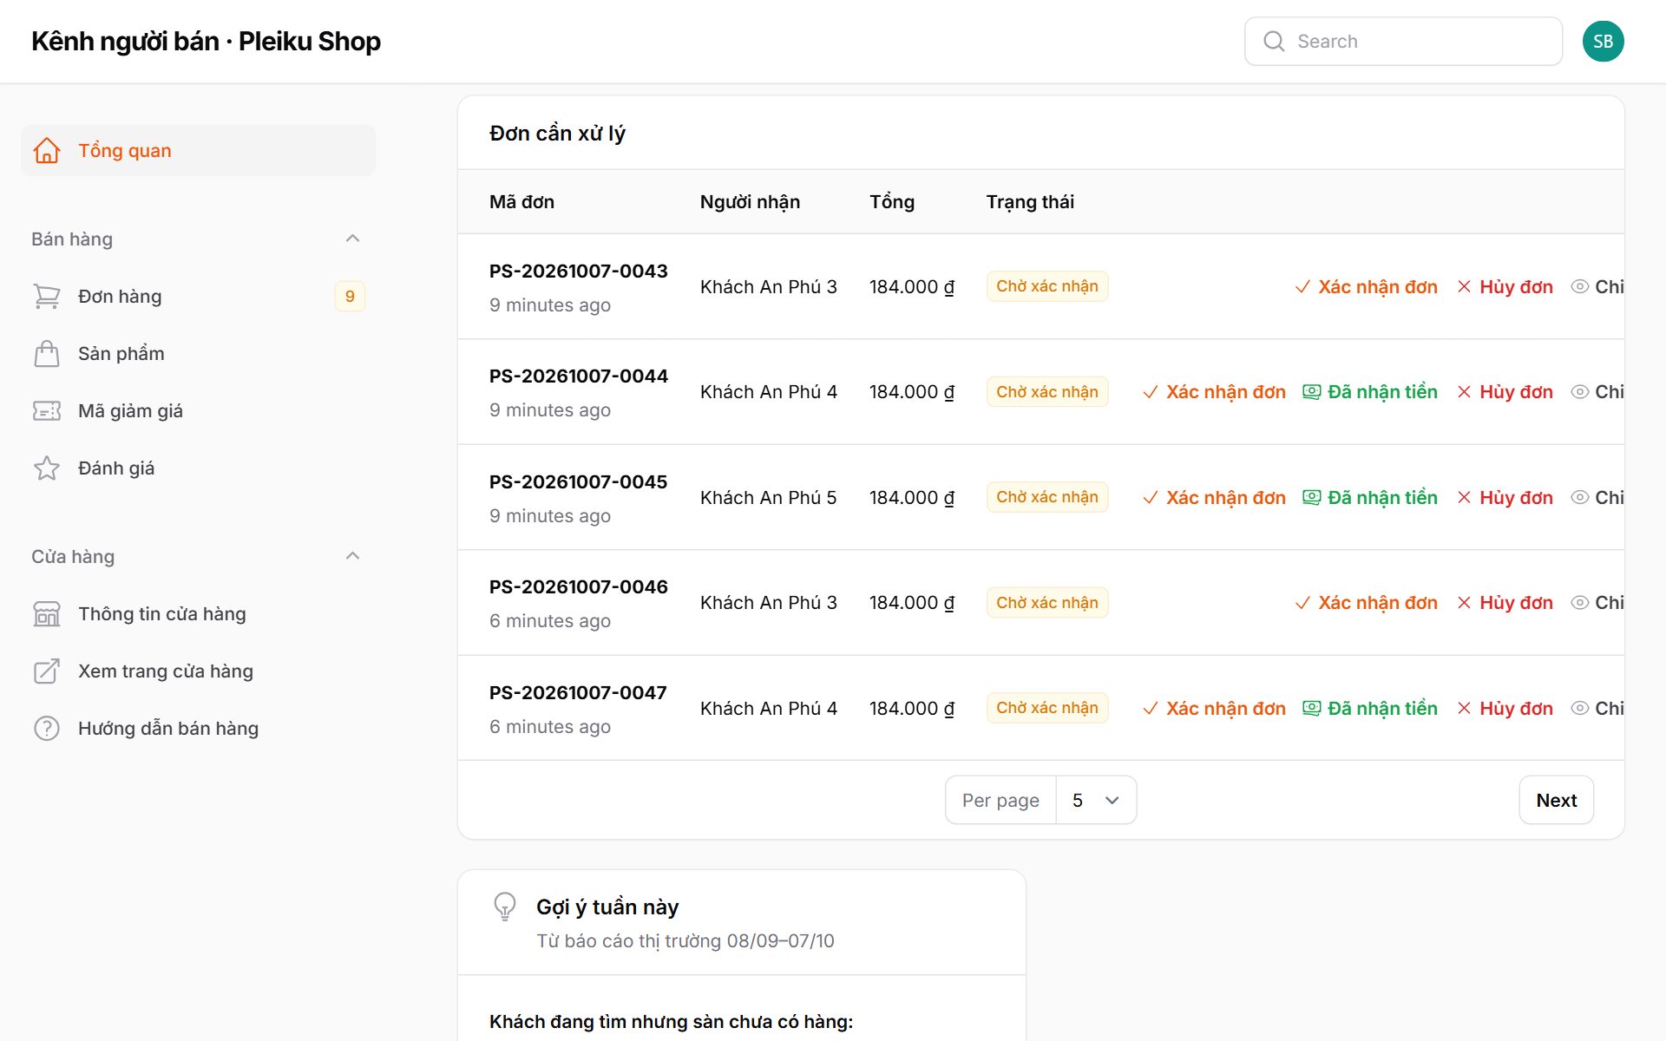Click the Sản phẩm bag icon

[x=47, y=353]
